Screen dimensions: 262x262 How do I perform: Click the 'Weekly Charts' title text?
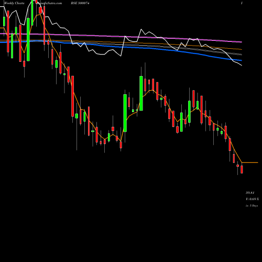14,3
